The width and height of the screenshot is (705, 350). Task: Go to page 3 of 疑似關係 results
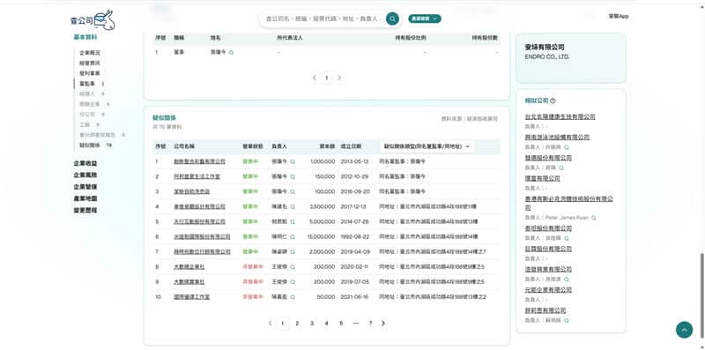[312, 323]
